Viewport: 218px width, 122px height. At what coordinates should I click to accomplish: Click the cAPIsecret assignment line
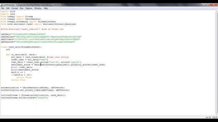pyautogui.click(x=41, y=37)
